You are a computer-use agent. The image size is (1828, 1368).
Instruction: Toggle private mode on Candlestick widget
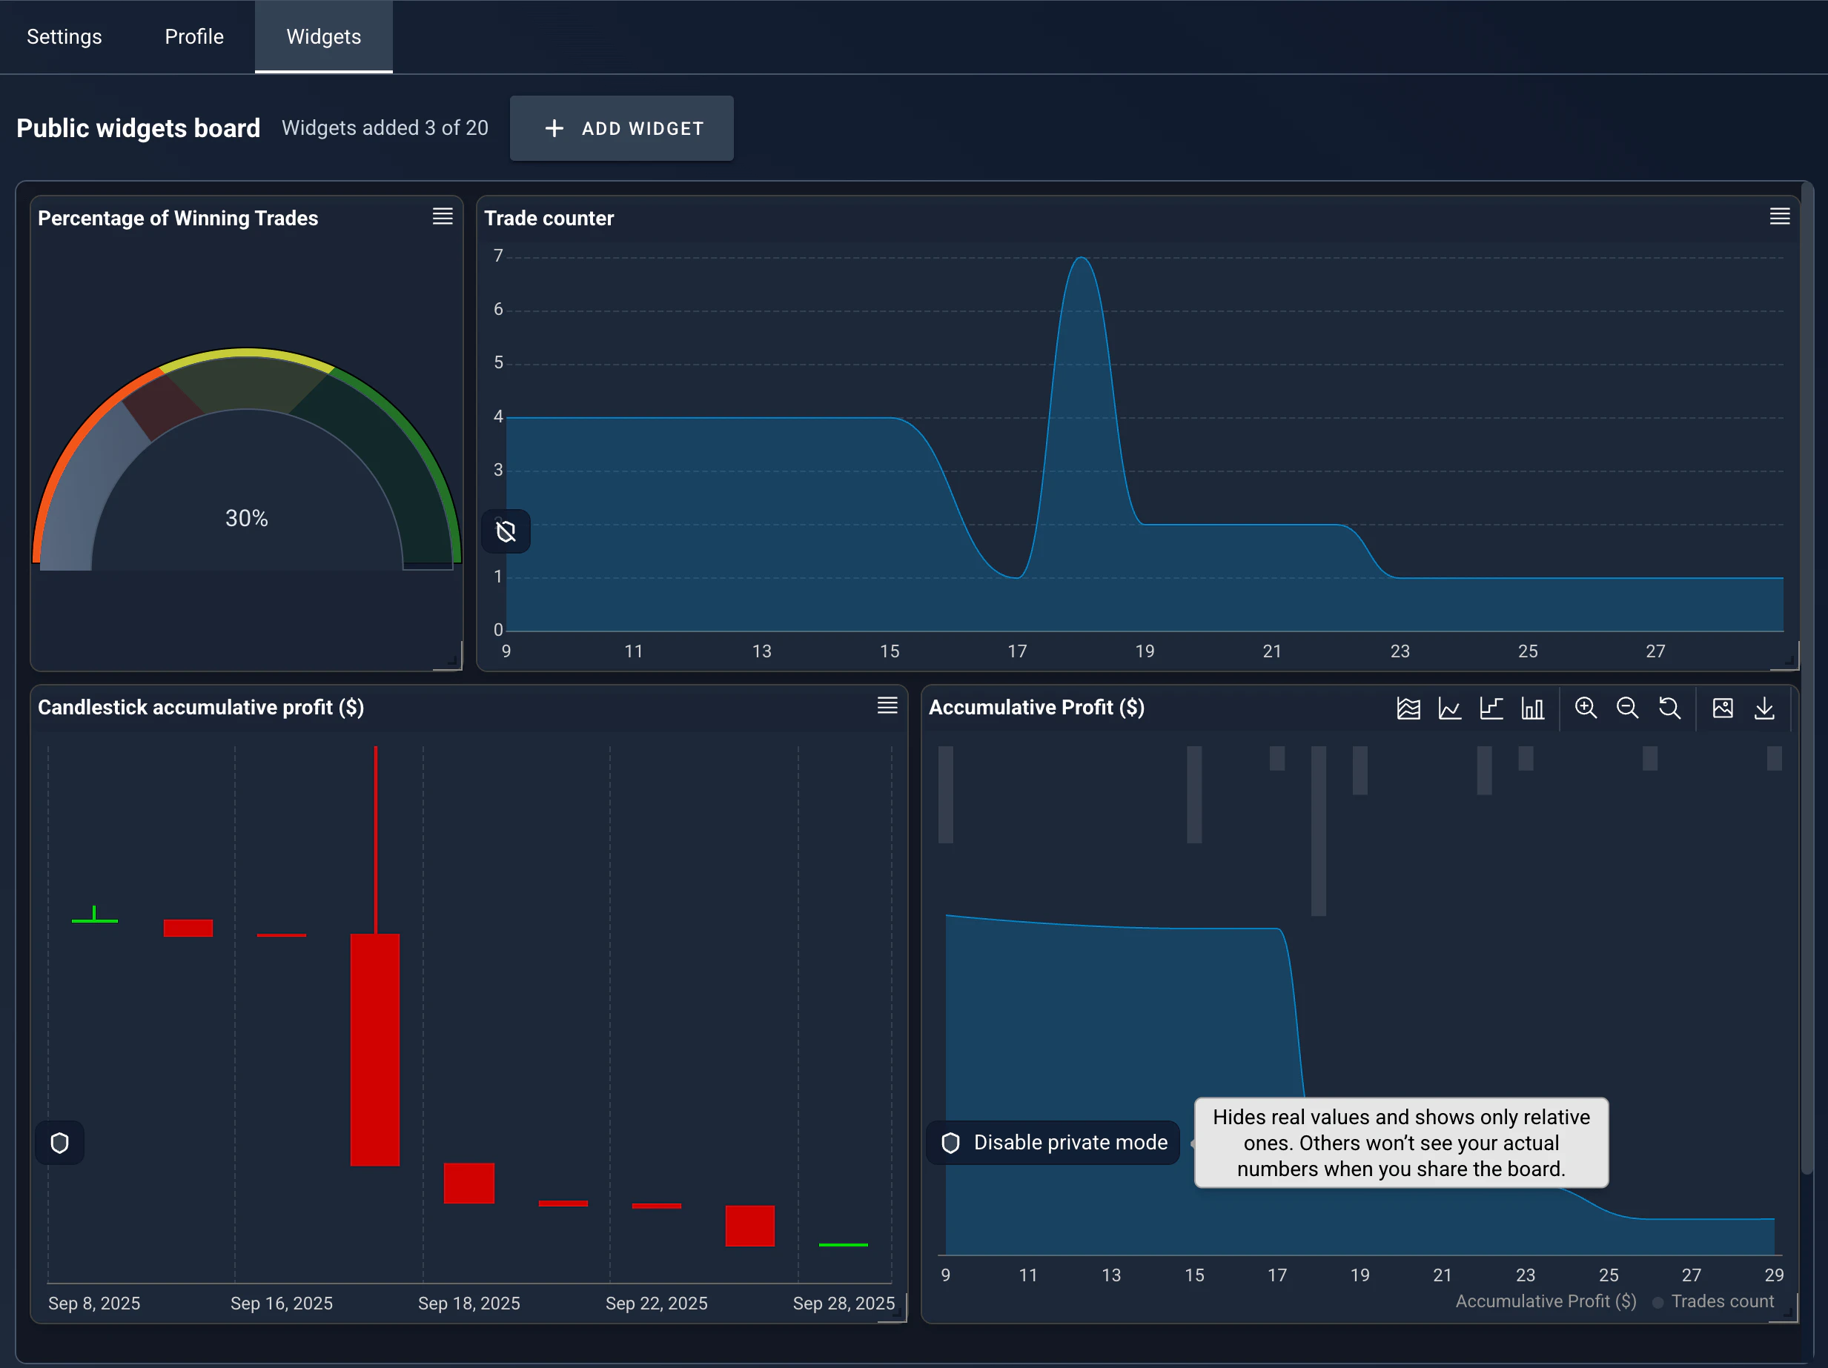(x=59, y=1143)
